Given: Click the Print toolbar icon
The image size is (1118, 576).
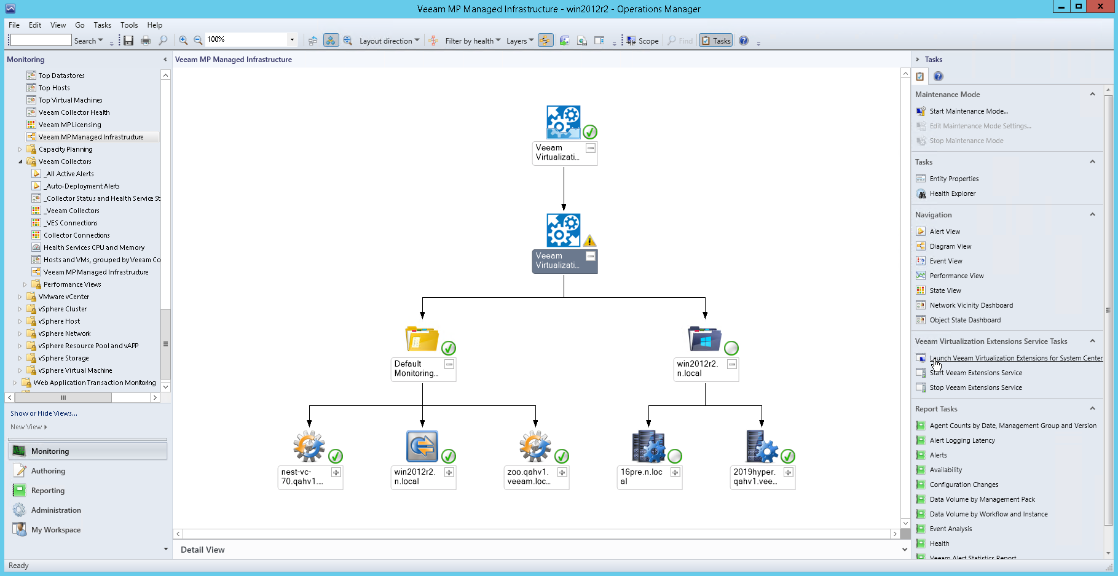Looking at the screenshot, I should [146, 41].
